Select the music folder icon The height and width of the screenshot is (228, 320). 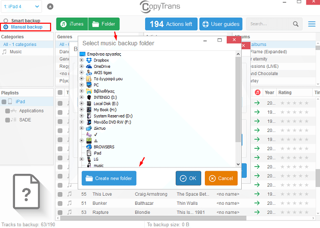coord(89,165)
